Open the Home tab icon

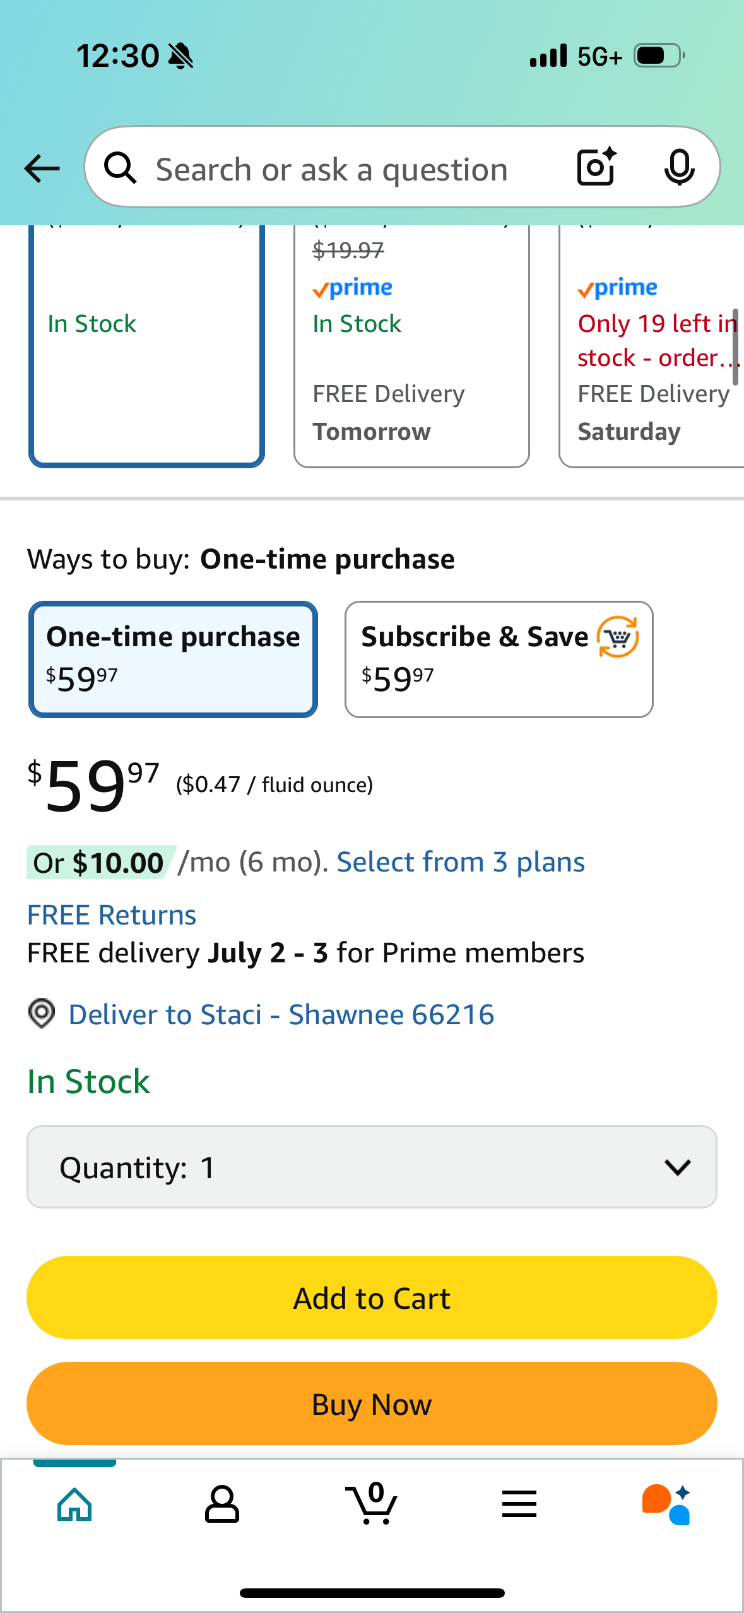(x=74, y=1504)
